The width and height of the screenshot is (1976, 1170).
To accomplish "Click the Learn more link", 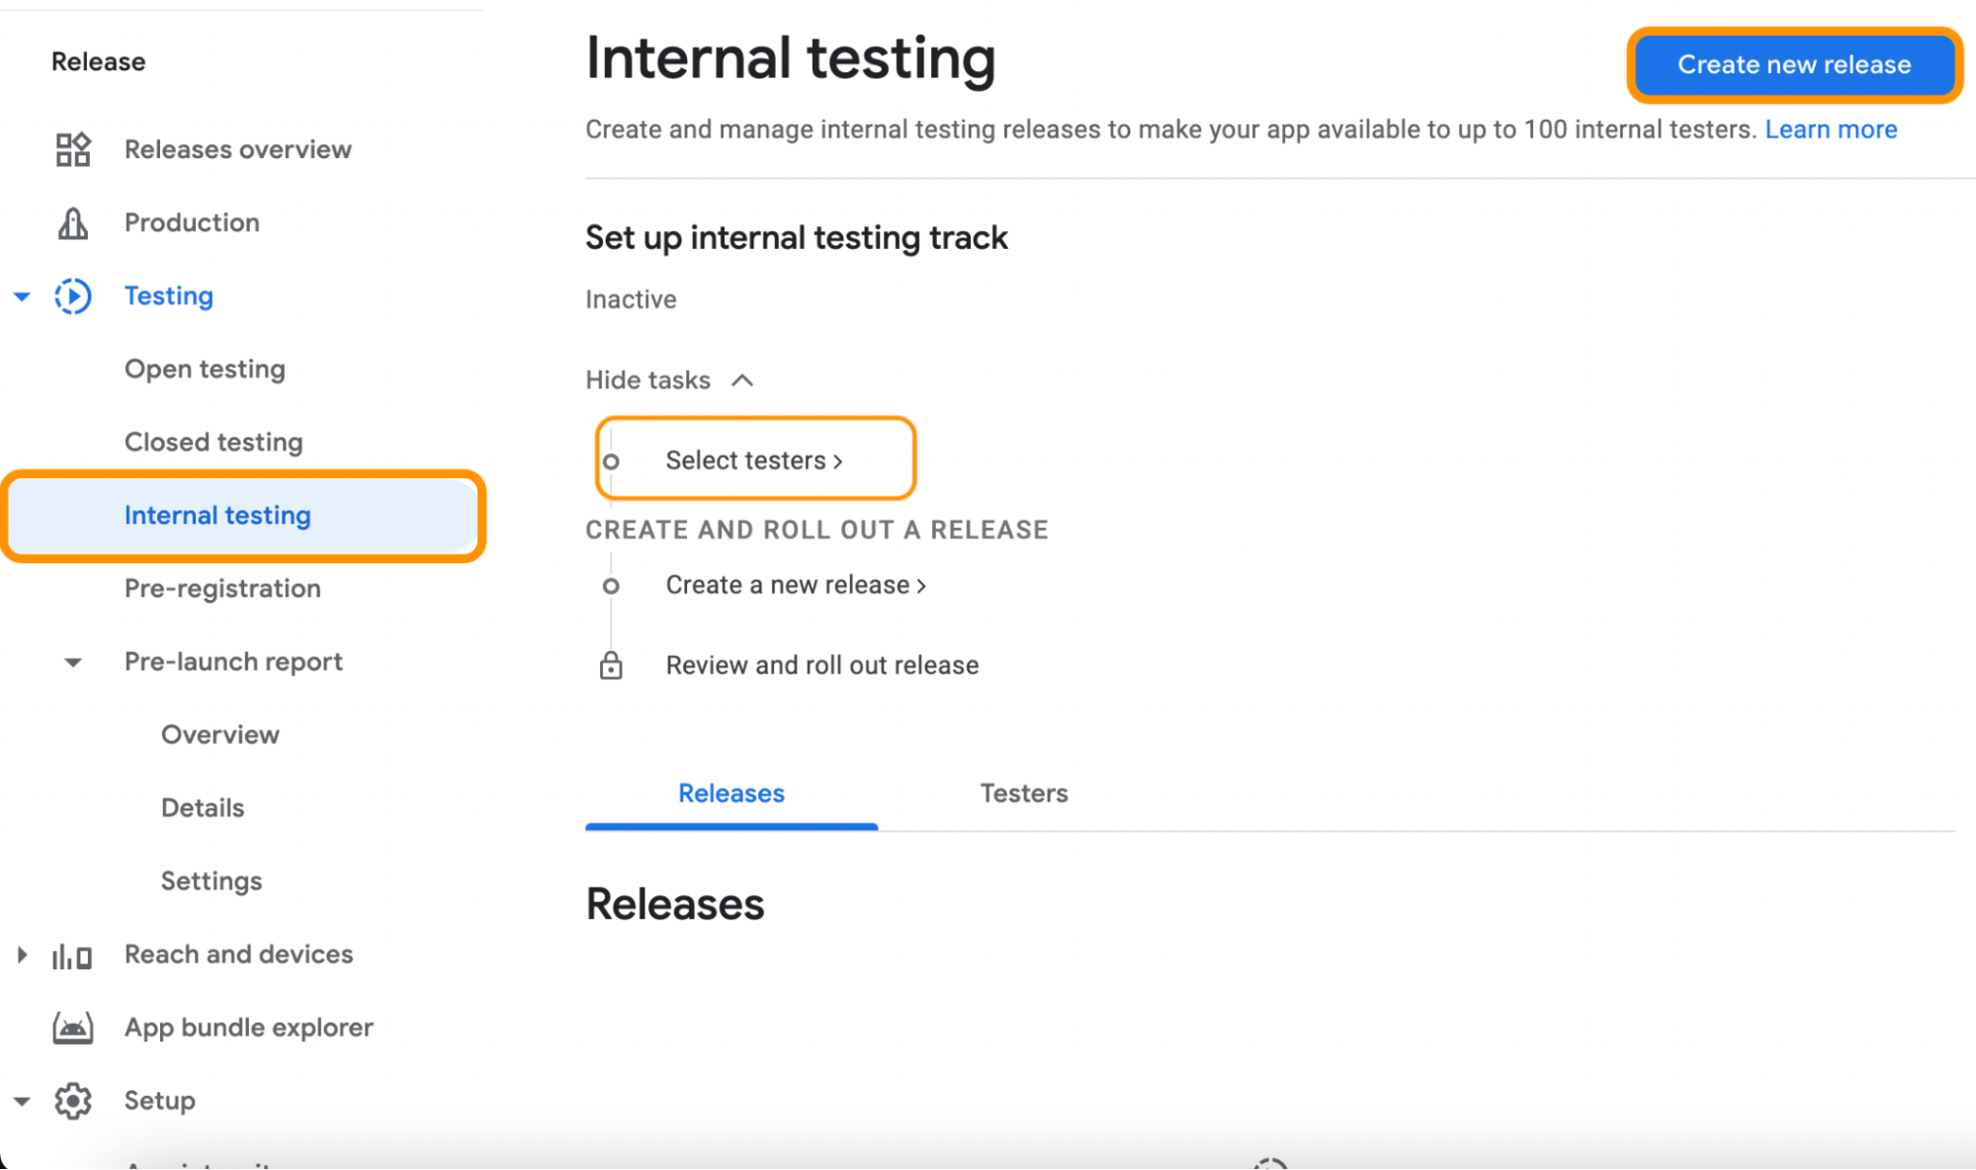I will pos(1831,128).
